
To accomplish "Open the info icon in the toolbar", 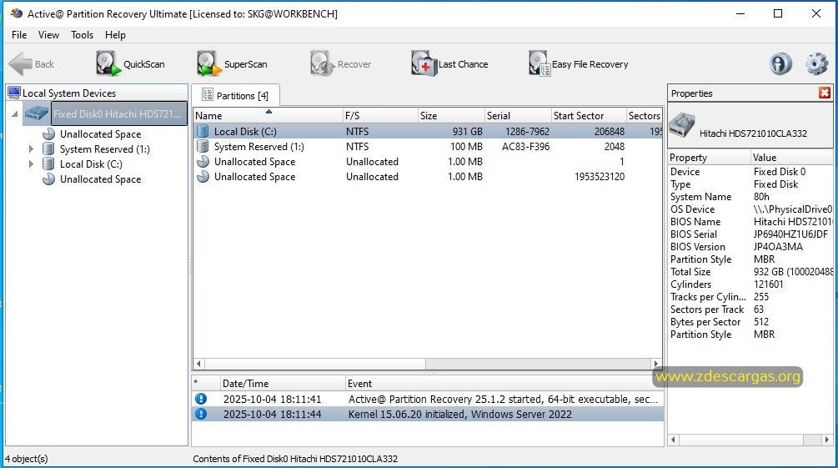I will pos(780,63).
